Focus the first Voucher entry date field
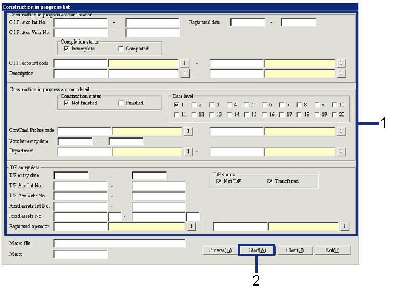394x291 pixels. tap(75, 142)
